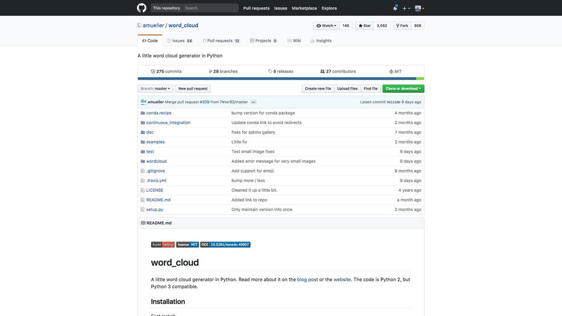Image resolution: width=562 pixels, height=316 pixels.
Task: Click the README.md file icon in list
Action: point(143,200)
